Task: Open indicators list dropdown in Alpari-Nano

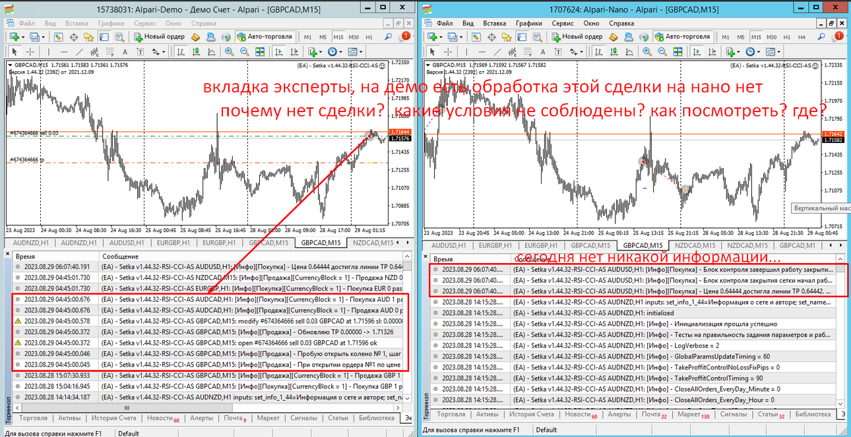Action: (x=738, y=51)
